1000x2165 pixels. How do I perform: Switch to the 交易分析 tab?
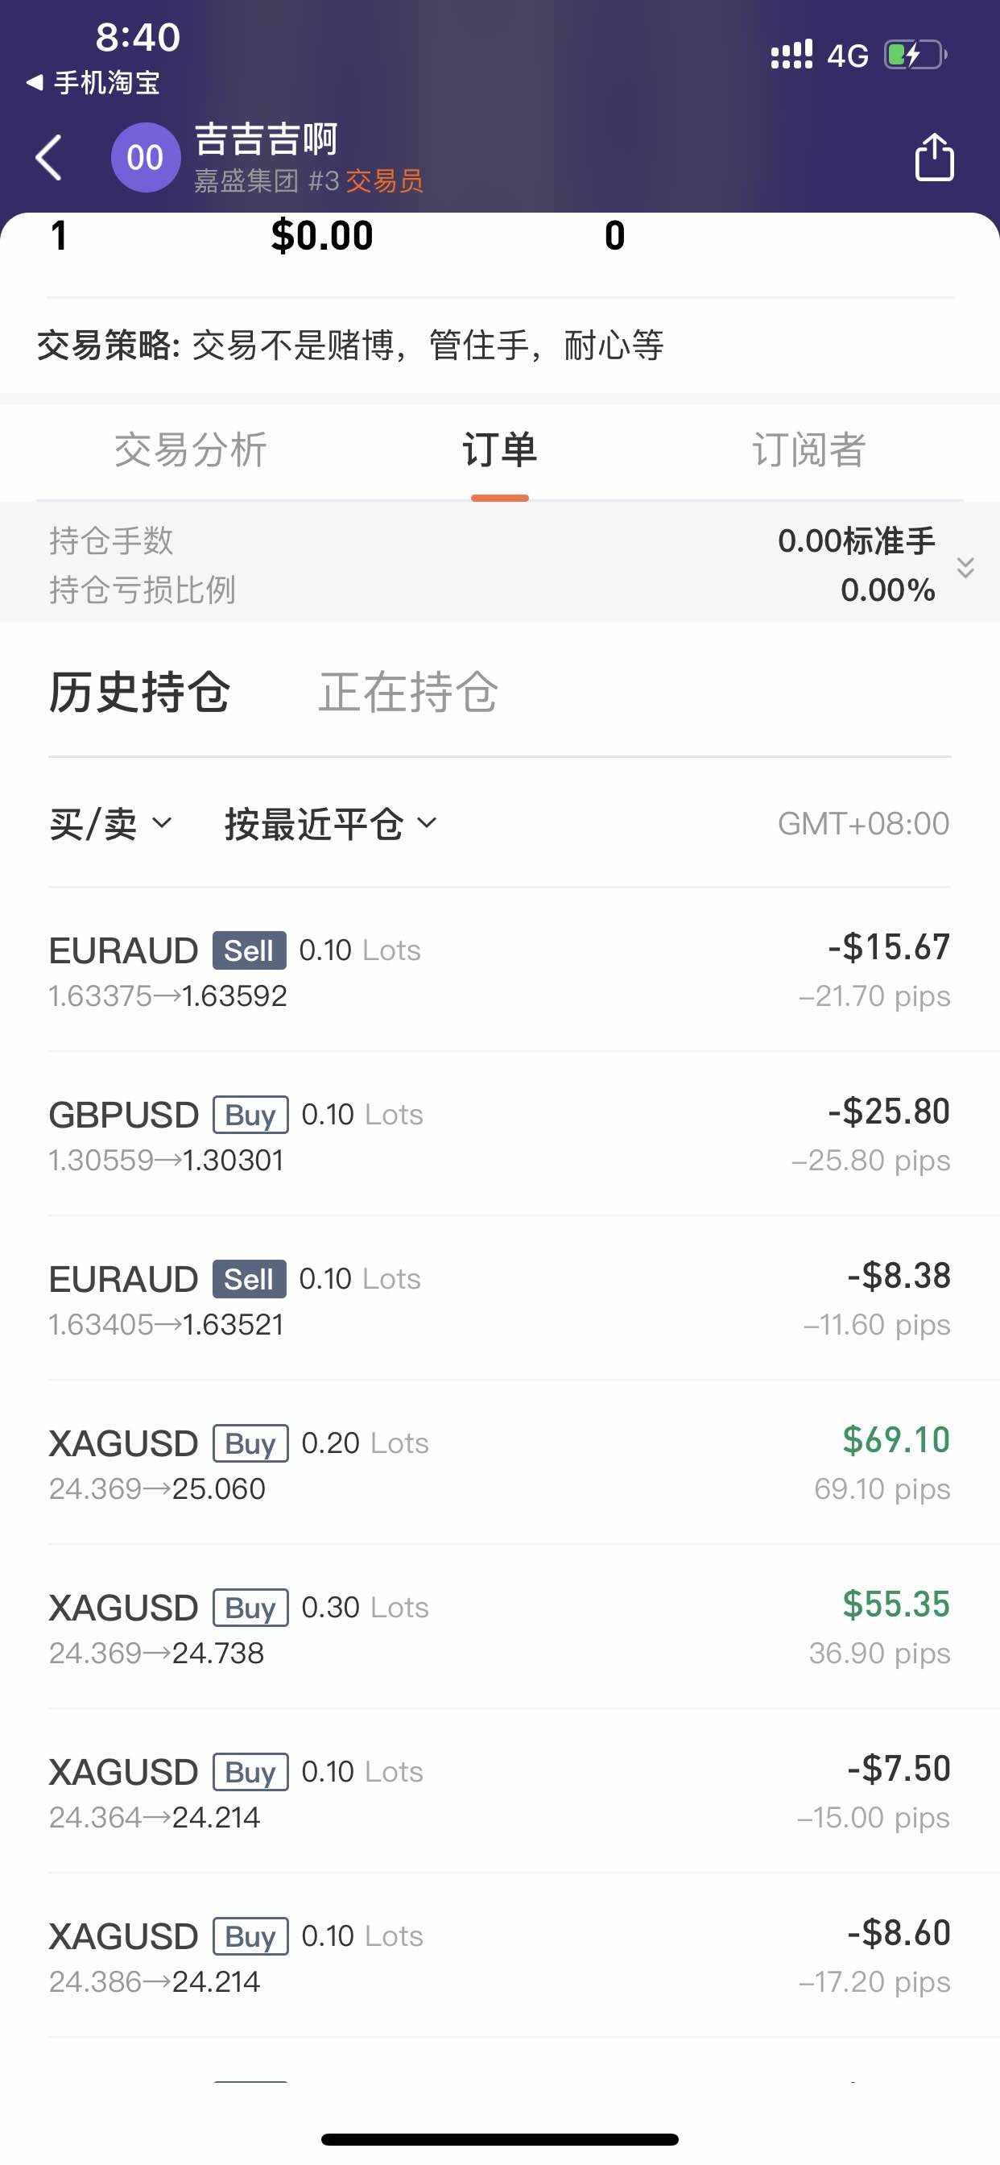coord(191,449)
